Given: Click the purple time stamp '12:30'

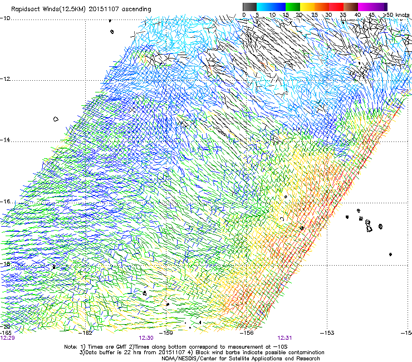Looking at the screenshot, I should coord(146,338).
